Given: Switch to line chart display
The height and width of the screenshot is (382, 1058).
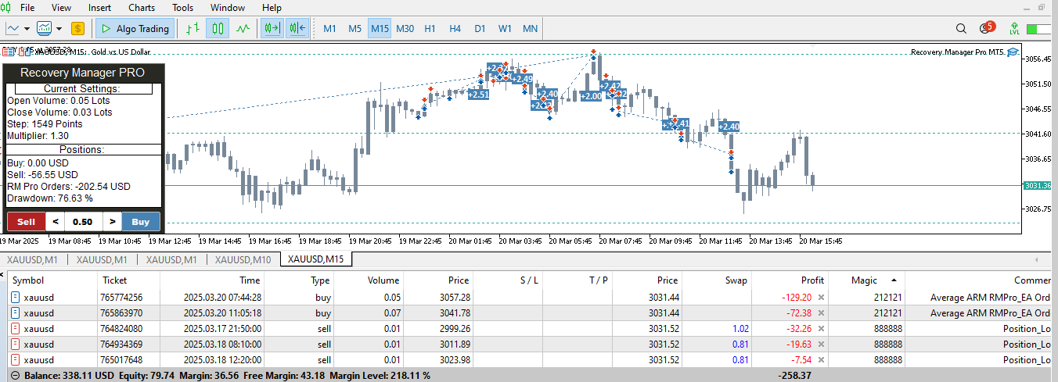Looking at the screenshot, I should 243,29.
